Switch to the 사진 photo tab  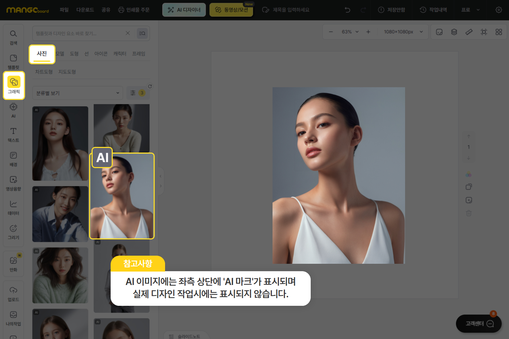pyautogui.click(x=42, y=54)
